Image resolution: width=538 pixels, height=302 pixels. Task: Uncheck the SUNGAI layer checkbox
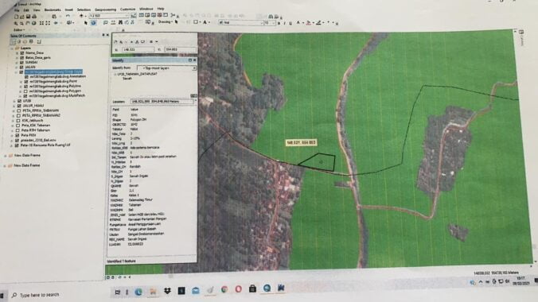(x=22, y=63)
